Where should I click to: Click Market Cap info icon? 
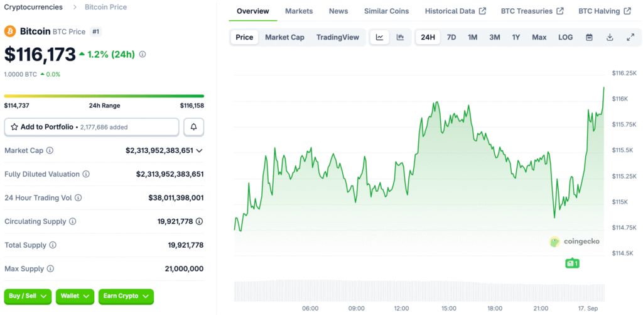click(50, 151)
